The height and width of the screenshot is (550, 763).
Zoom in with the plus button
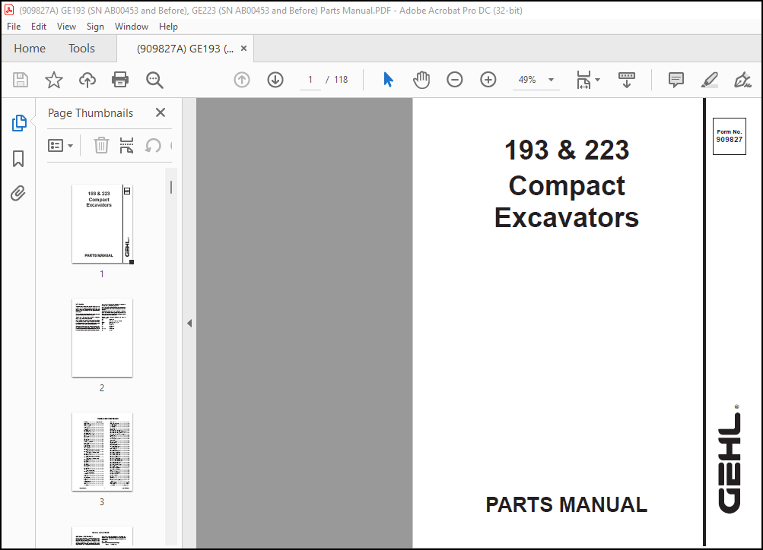coord(488,80)
